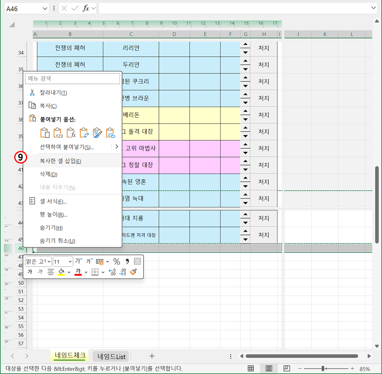Select Format Cells (셀 서식) menu item
This screenshot has height=374, width=382.
[73, 201]
